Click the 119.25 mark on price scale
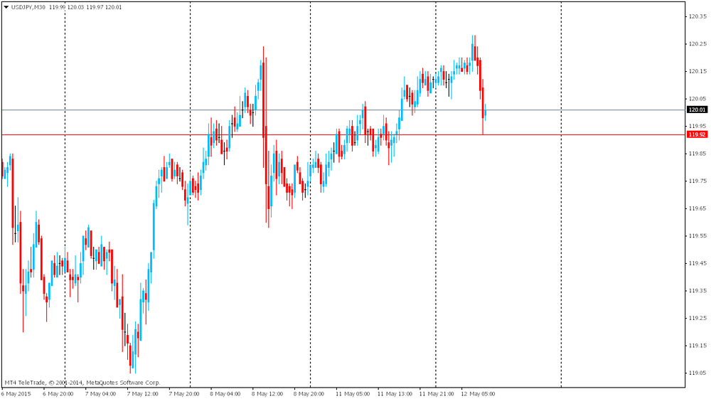711x399 pixels. coord(697,318)
